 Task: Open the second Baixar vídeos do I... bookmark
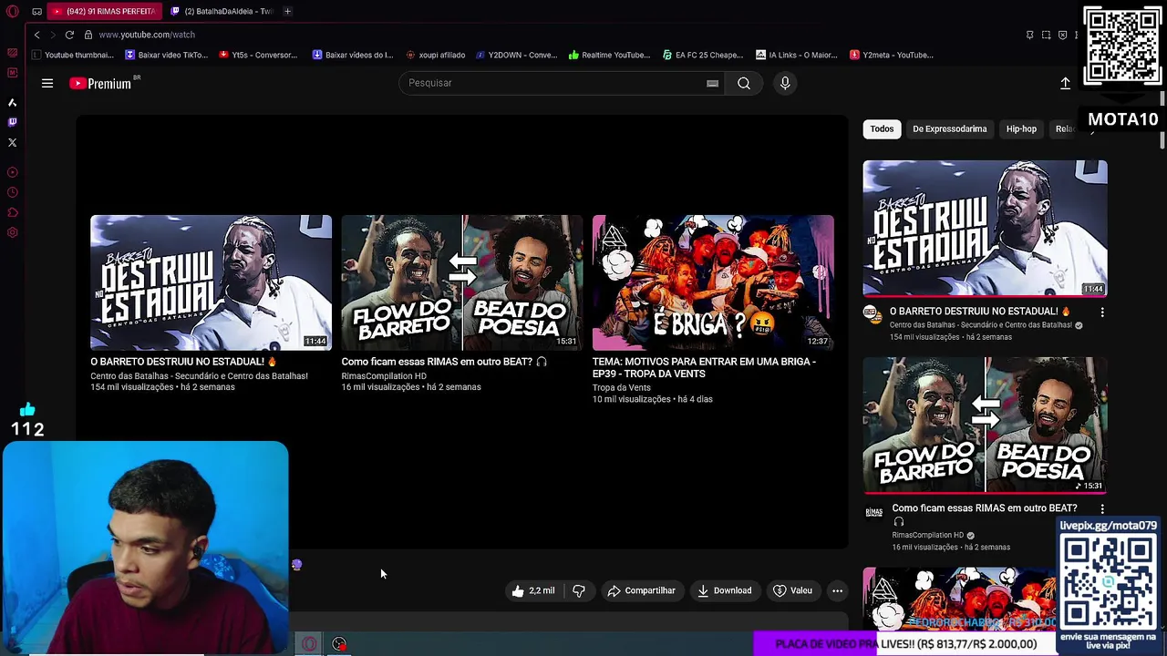coord(352,55)
